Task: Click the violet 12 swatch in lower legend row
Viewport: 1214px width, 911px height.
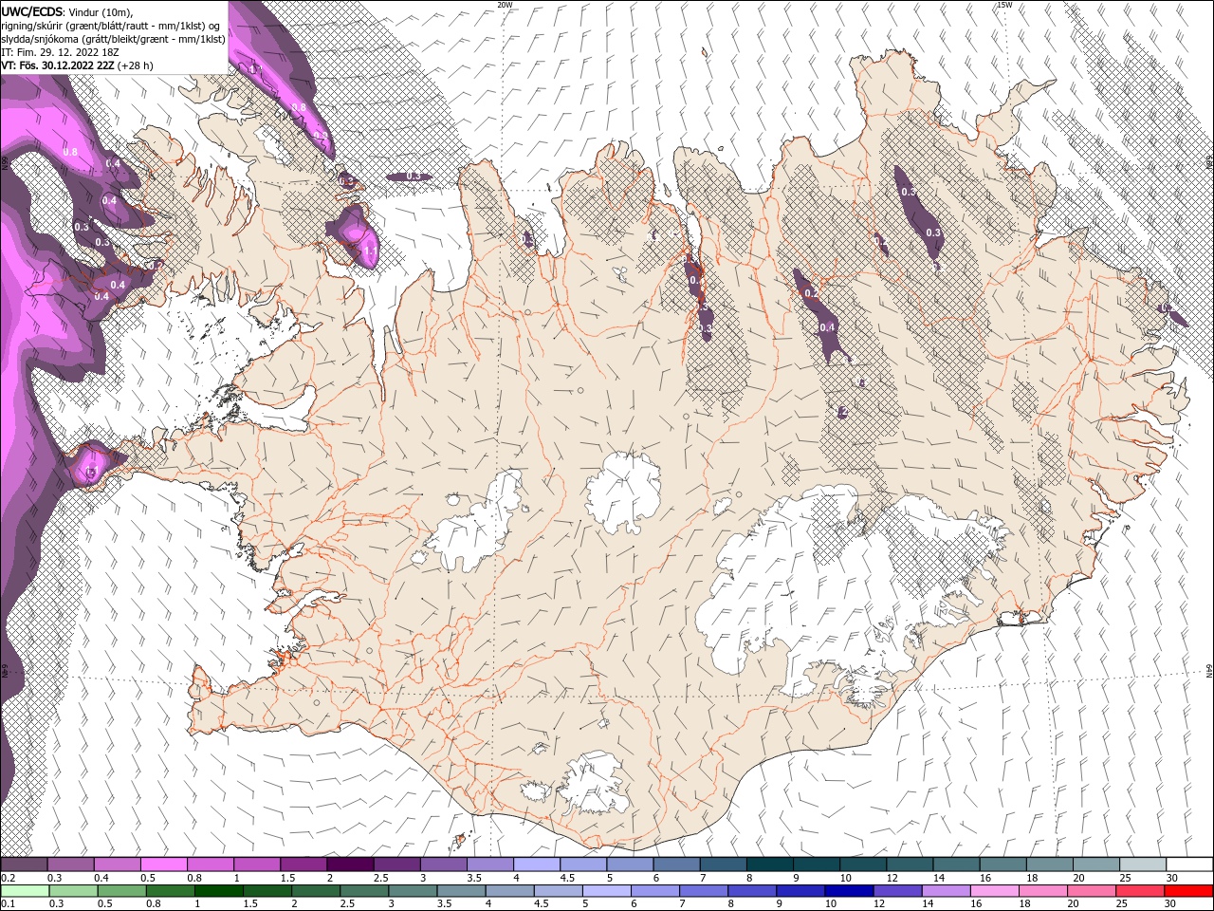Action: (x=896, y=890)
